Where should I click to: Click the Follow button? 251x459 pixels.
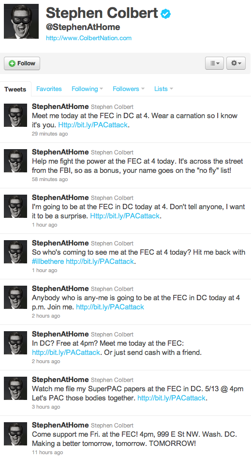tap(22, 63)
